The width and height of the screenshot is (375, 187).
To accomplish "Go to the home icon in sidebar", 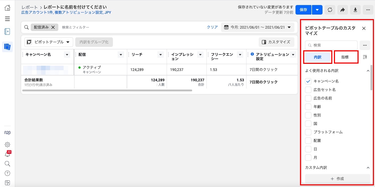I will coord(7,8).
